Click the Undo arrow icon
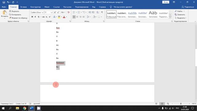This screenshot has height=111, width=197. pos(8,2)
